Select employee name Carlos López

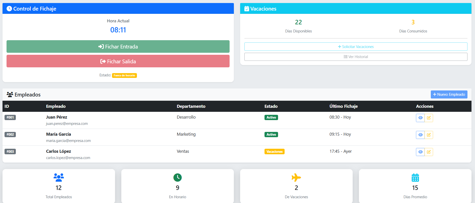point(59,151)
